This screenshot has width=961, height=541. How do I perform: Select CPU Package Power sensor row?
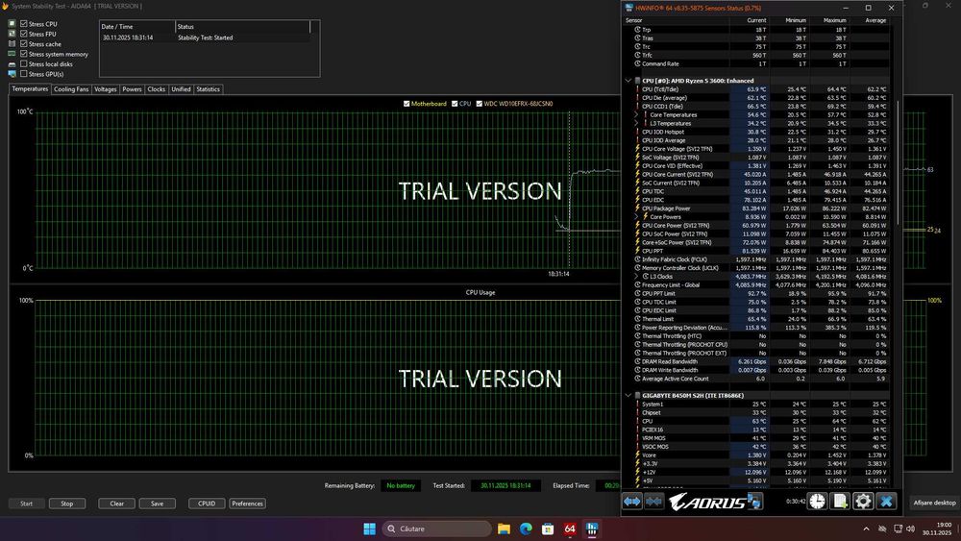[755, 209]
